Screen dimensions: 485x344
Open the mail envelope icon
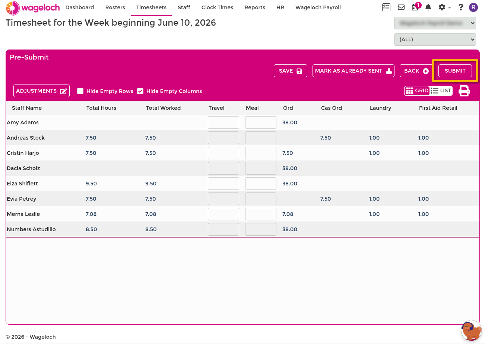pos(401,7)
